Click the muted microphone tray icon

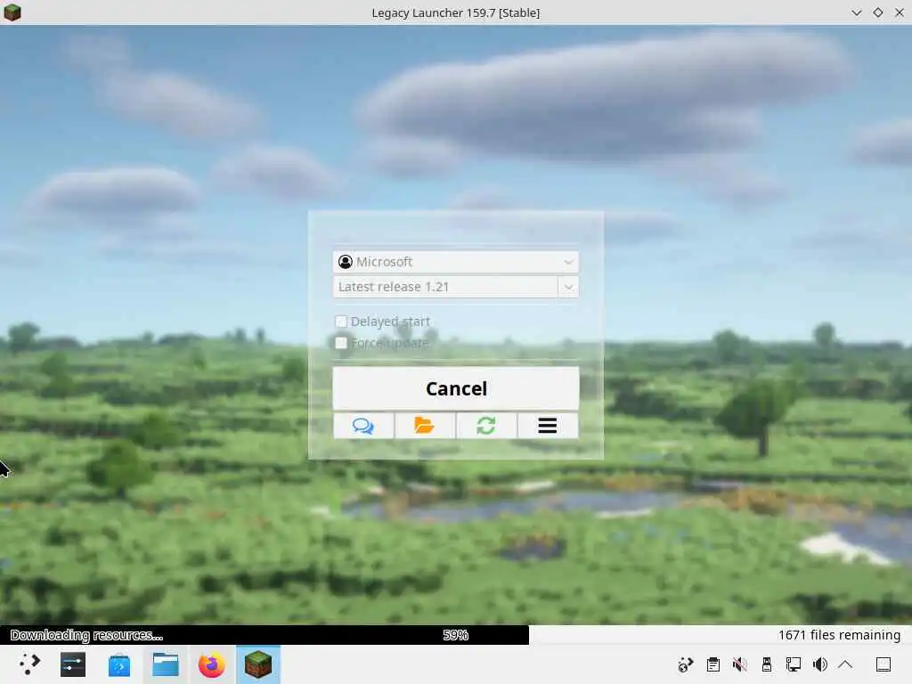click(x=740, y=664)
